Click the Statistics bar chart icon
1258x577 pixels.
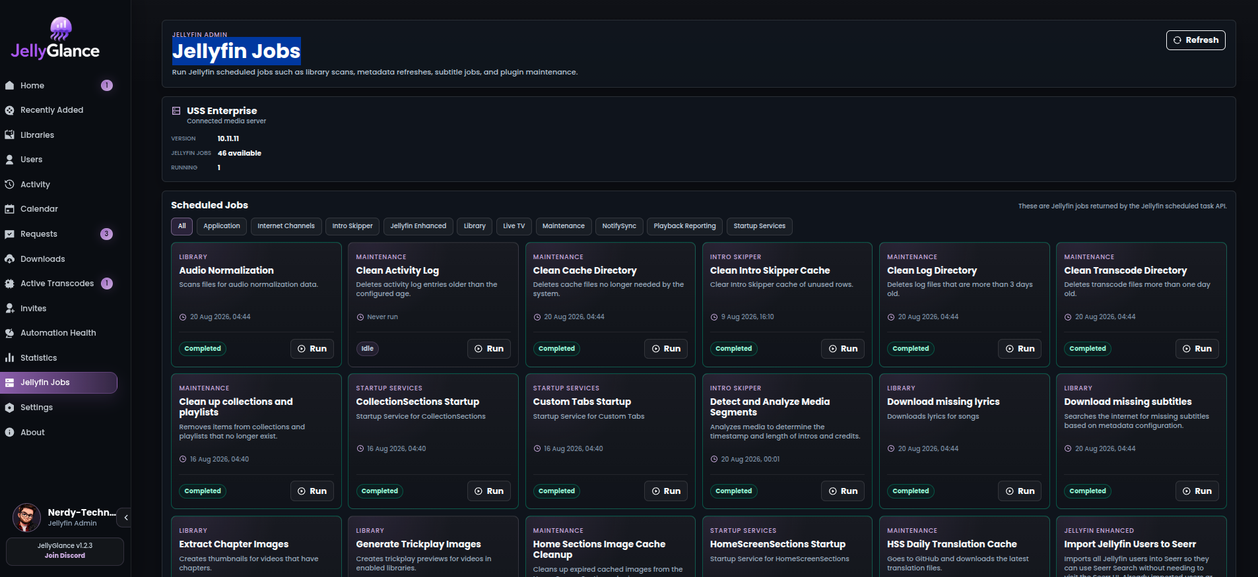point(9,358)
